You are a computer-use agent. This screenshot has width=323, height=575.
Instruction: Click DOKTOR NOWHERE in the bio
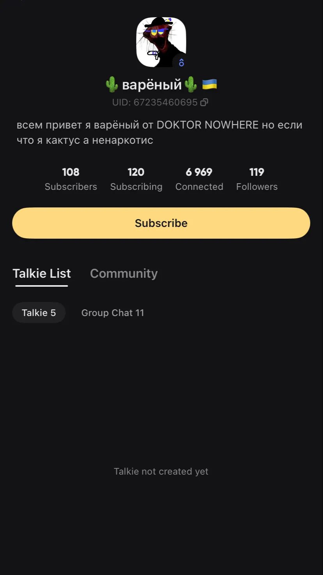[208, 125]
